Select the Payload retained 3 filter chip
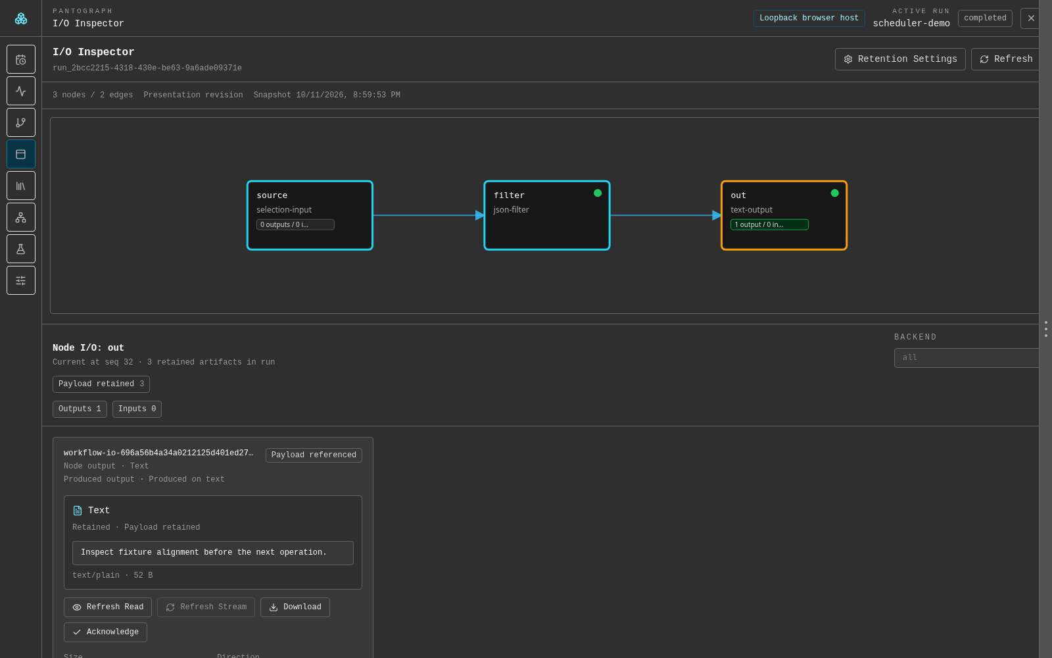 (101, 384)
